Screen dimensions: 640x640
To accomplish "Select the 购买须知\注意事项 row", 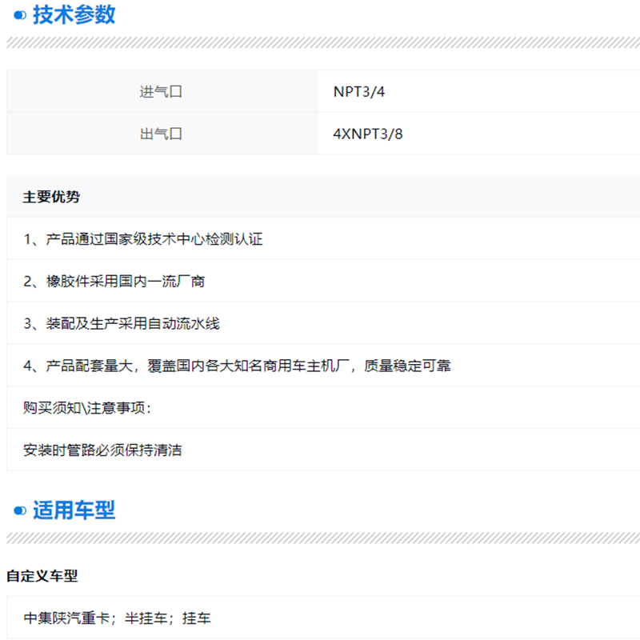I will 87,408.
